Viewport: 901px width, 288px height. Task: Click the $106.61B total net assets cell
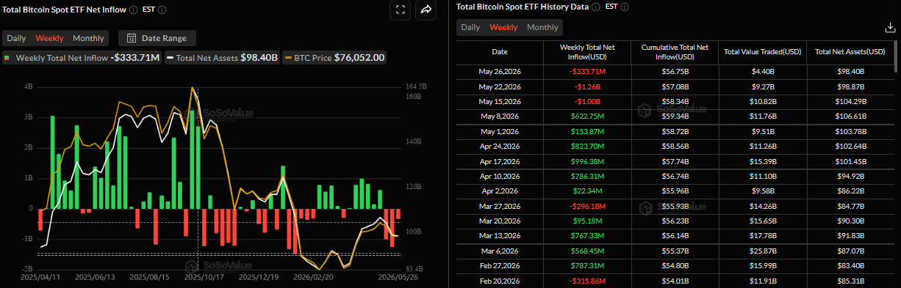[850, 116]
